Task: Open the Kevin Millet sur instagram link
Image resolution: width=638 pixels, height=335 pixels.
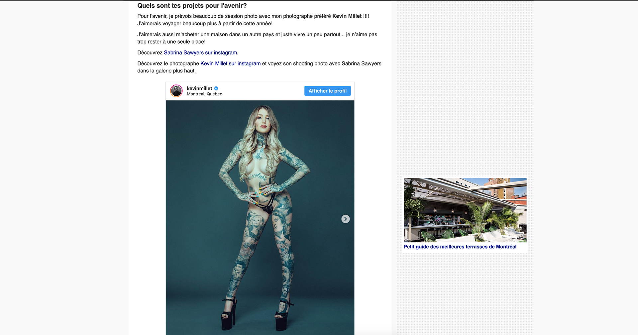Action: click(231, 63)
